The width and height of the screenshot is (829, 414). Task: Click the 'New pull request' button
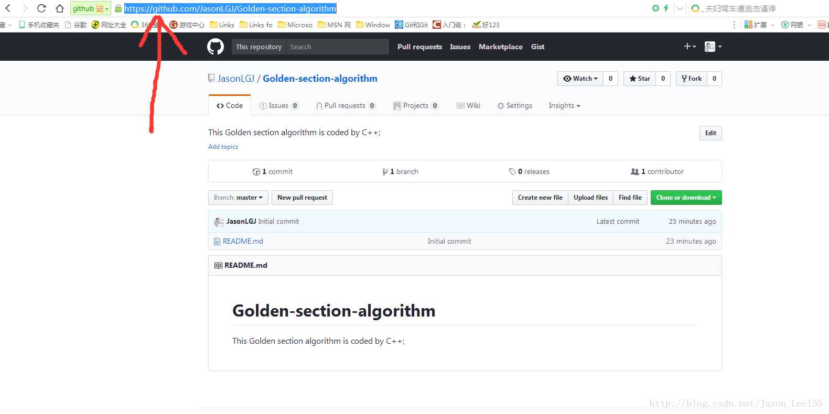pyautogui.click(x=302, y=198)
